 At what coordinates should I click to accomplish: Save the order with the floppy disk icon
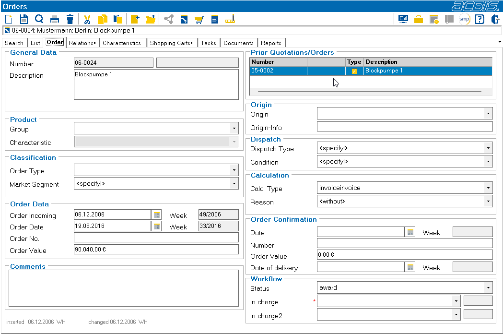click(24, 19)
